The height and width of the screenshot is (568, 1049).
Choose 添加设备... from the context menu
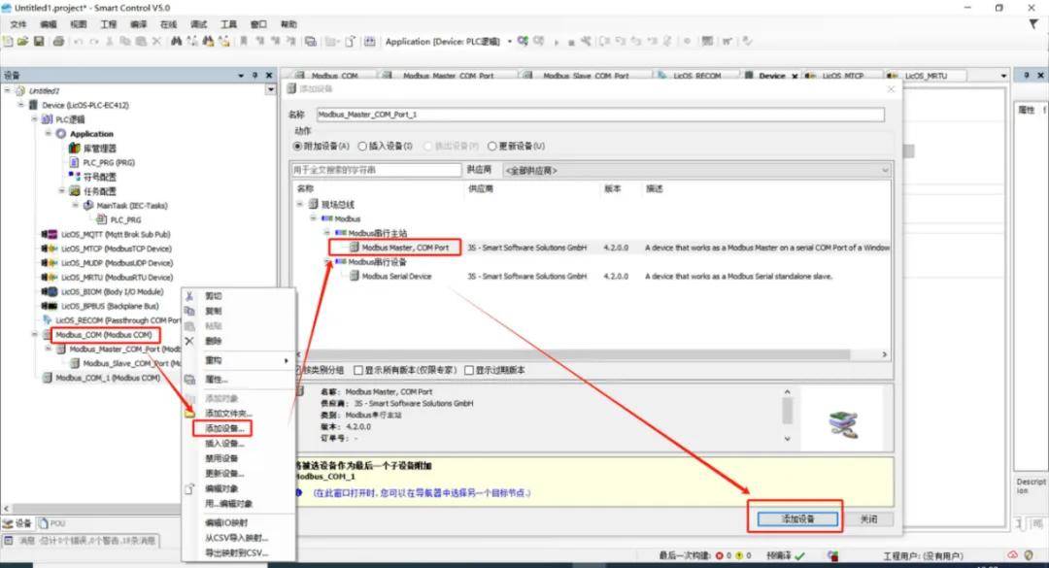(x=221, y=428)
